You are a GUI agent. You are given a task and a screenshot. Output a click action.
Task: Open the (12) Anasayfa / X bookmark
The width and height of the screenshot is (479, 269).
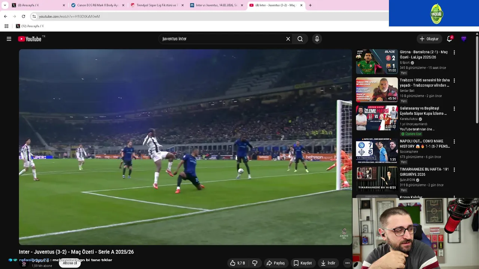click(x=30, y=26)
